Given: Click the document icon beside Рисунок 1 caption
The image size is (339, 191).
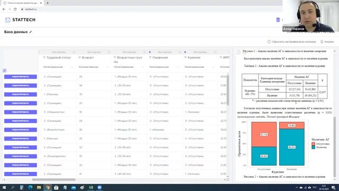Looking at the screenshot, I should (x=238, y=52).
